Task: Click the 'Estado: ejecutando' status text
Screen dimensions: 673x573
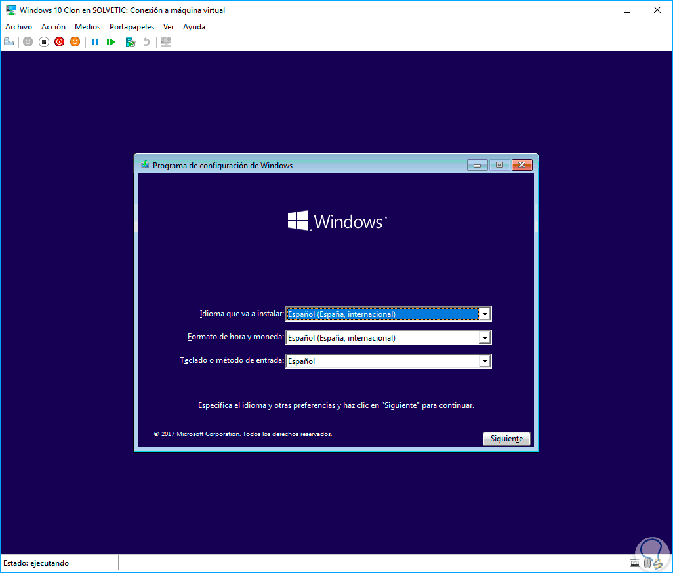Action: pos(36,563)
